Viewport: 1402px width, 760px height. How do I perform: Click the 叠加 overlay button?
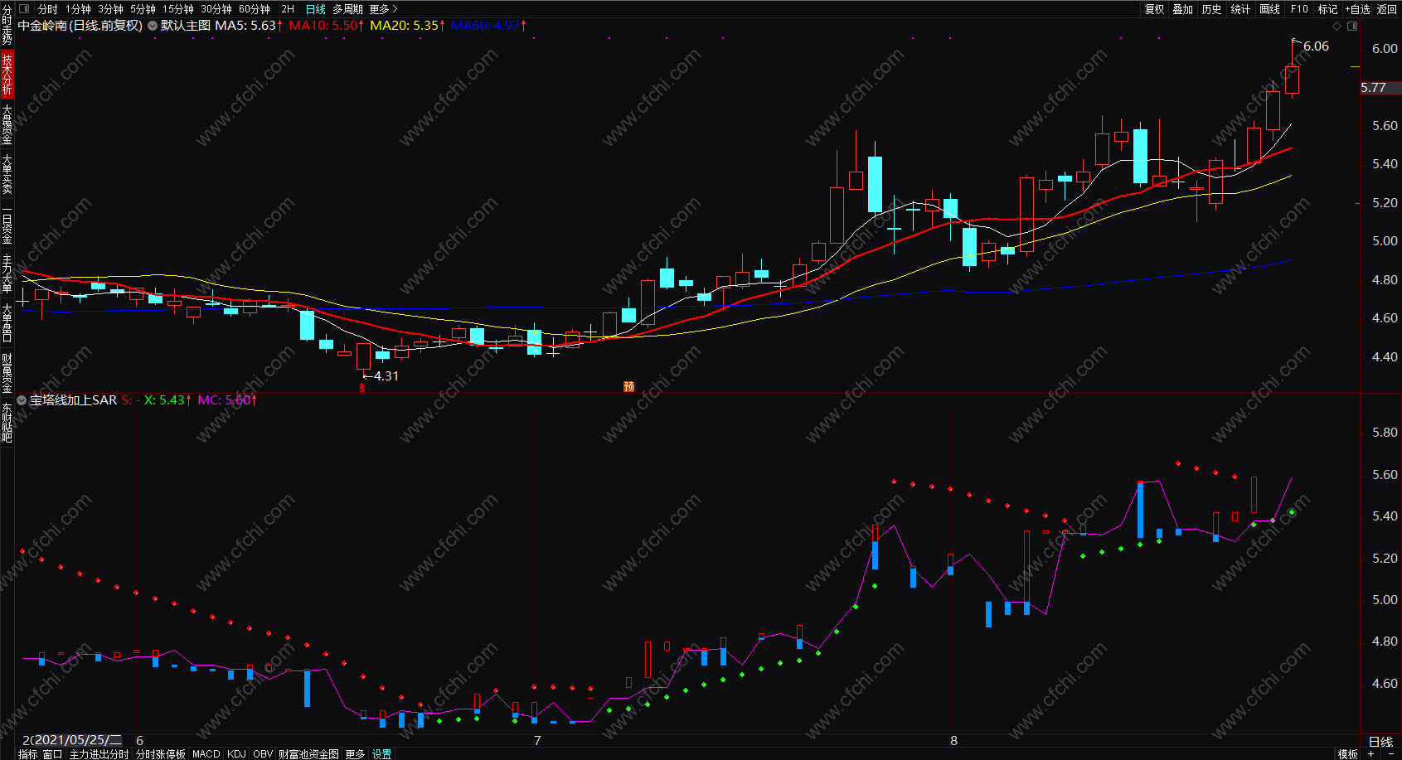tap(1183, 9)
